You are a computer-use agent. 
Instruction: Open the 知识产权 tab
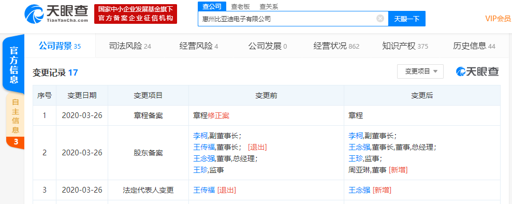pyautogui.click(x=405, y=46)
